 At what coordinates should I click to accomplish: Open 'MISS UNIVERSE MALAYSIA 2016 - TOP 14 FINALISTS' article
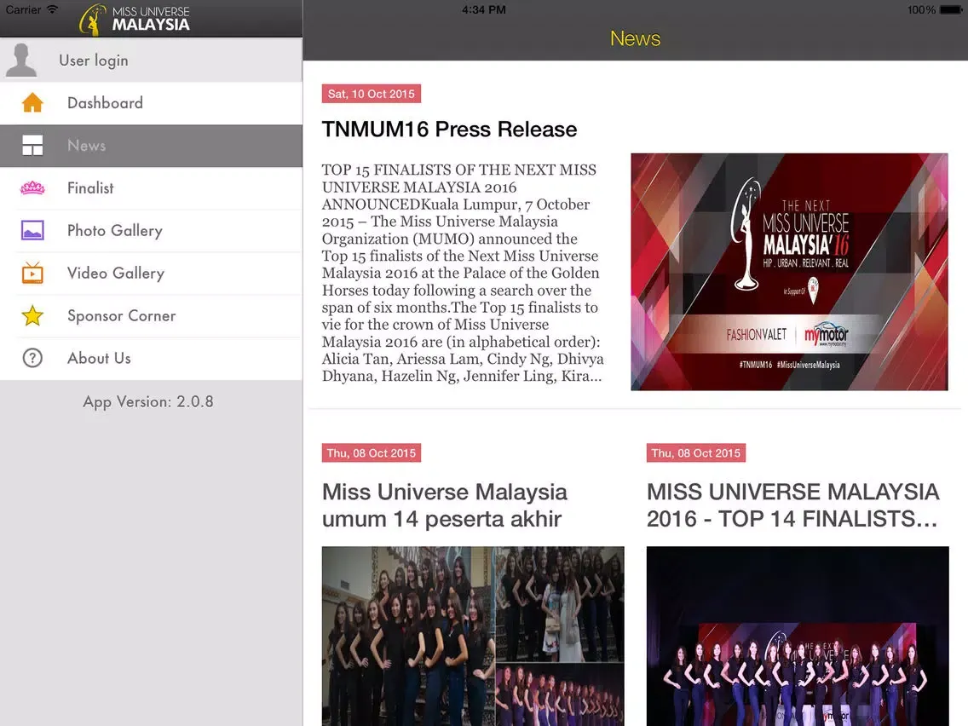pos(792,505)
